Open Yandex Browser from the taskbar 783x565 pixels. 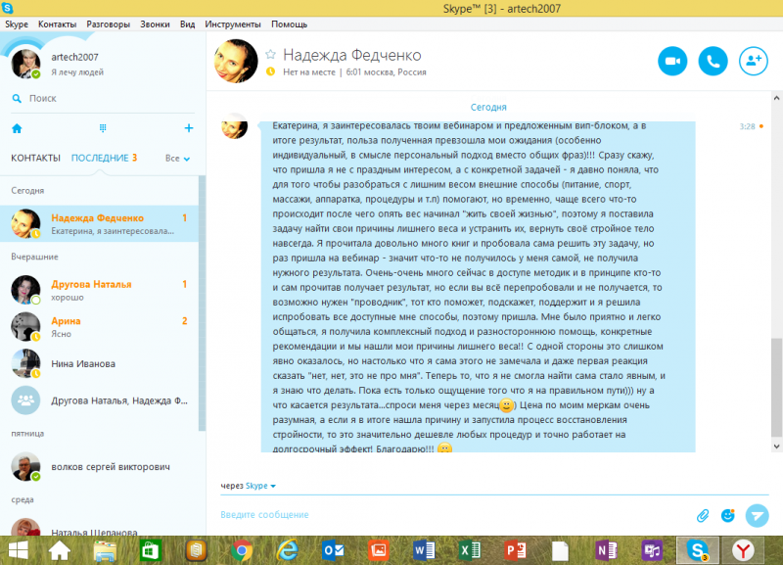[x=744, y=550]
